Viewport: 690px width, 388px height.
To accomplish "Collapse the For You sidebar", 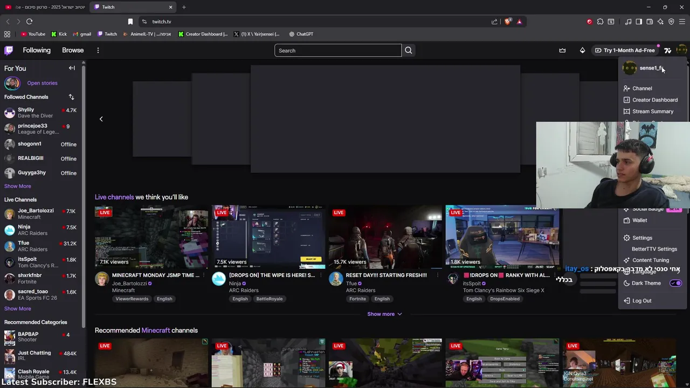I will coord(72,68).
